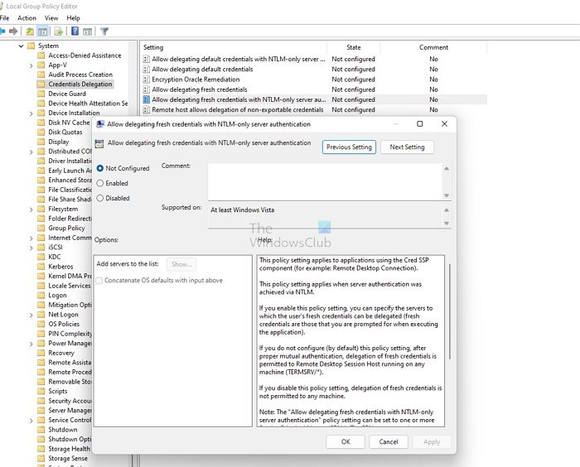Expand the Internet Communication tree node

point(31,238)
